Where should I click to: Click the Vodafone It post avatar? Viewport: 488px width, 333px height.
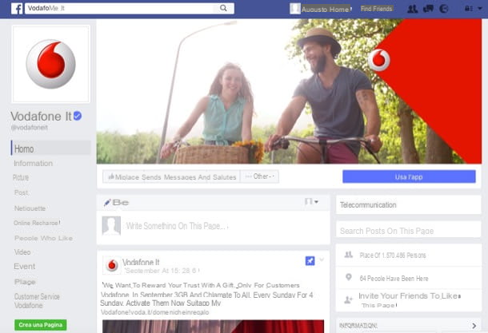tap(112, 265)
